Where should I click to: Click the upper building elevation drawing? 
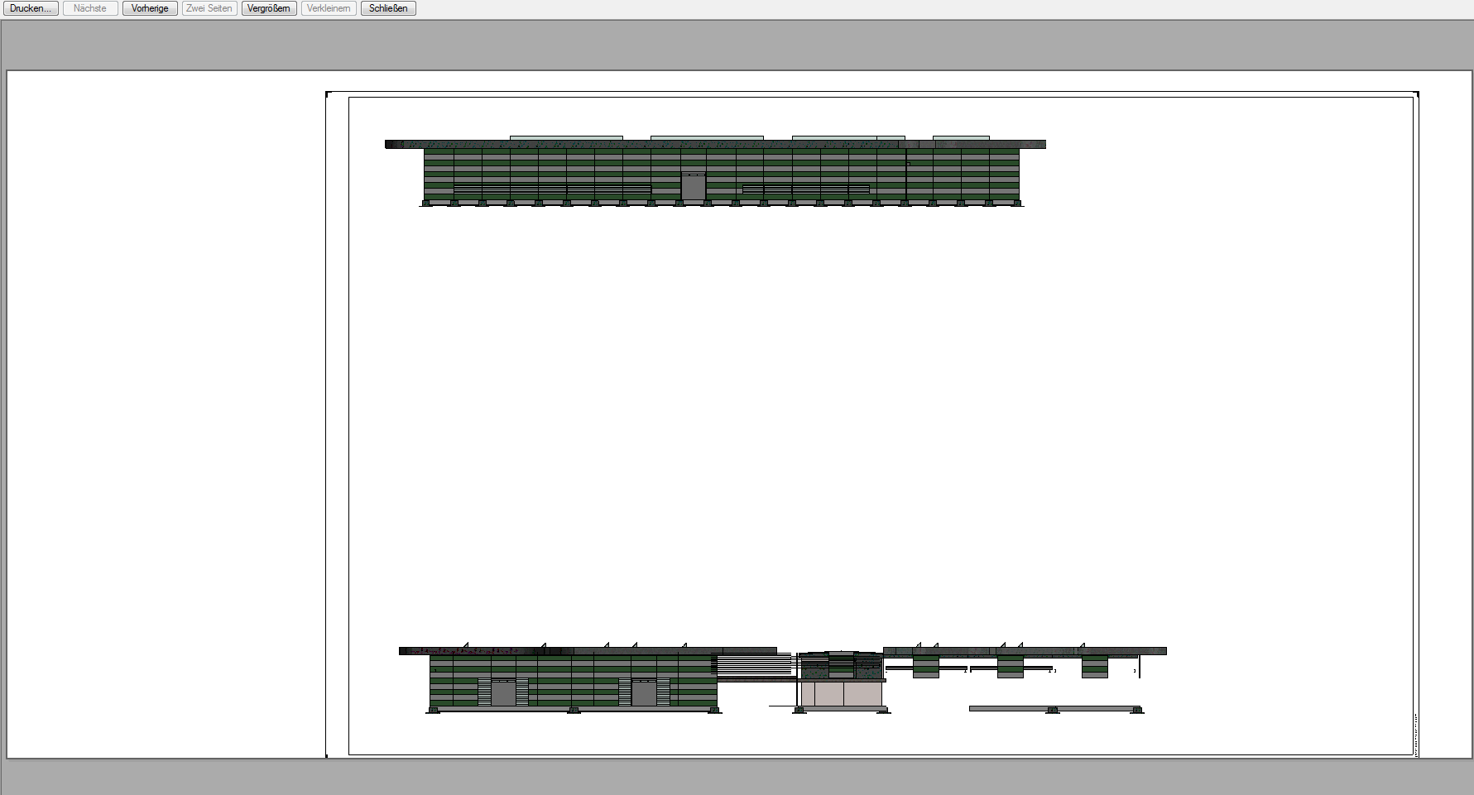(715, 171)
